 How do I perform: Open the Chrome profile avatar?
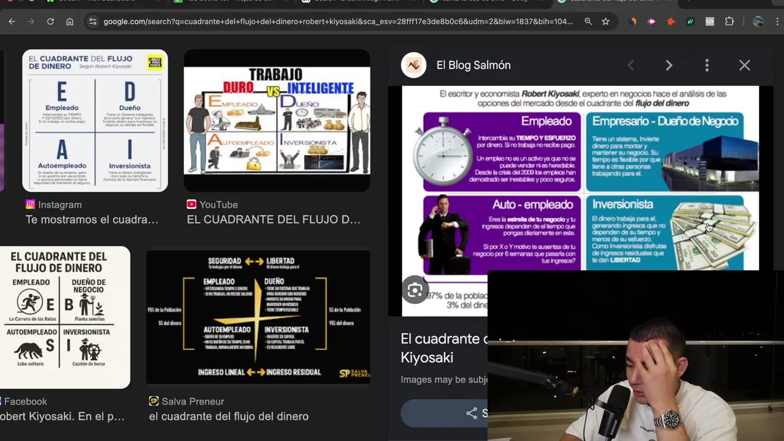[758, 21]
